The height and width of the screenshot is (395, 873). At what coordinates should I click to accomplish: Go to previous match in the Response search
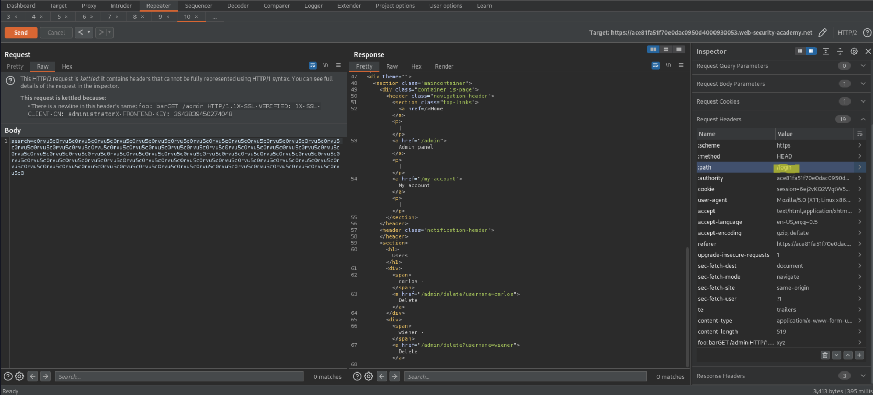[381, 376]
